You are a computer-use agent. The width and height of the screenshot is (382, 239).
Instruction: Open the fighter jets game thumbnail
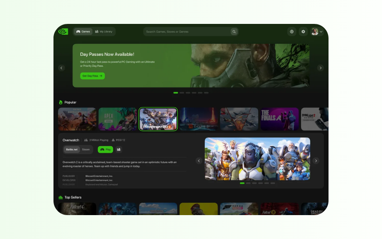point(239,119)
